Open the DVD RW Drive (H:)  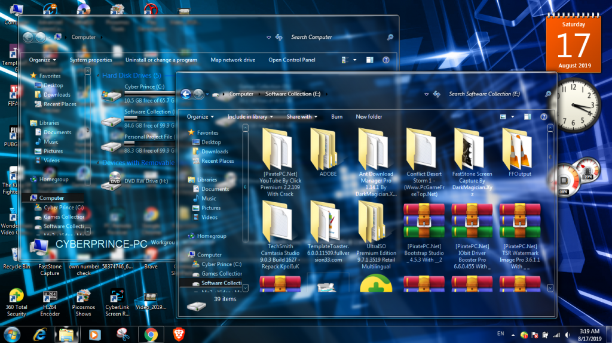click(x=134, y=181)
